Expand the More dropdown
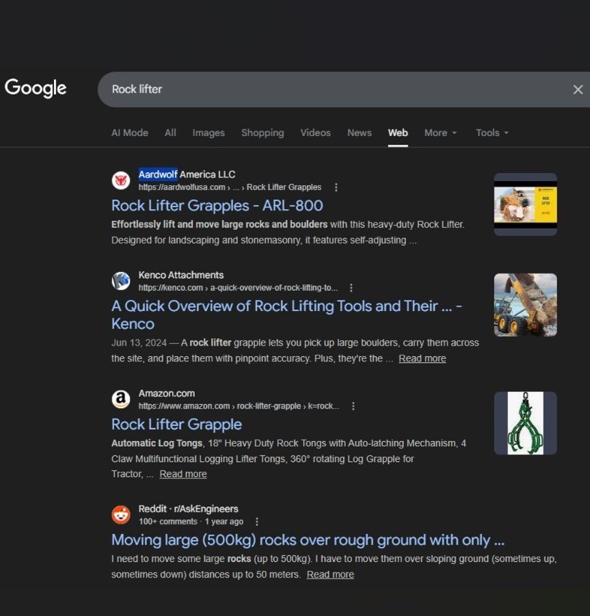Image resolution: width=590 pixels, height=616 pixels. click(440, 133)
